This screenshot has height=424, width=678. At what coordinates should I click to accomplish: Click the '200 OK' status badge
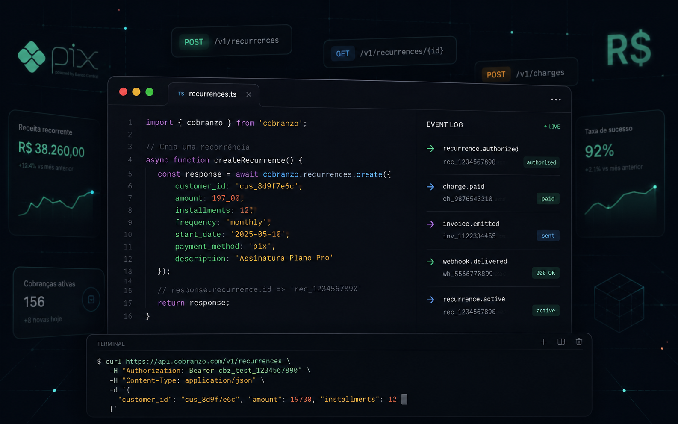(545, 273)
